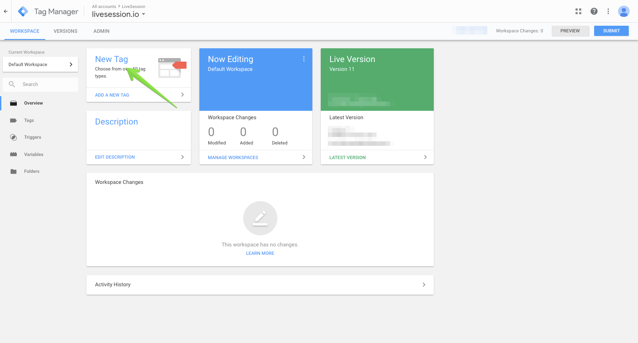
Task: Switch to the Workspace tab
Action: pos(25,31)
